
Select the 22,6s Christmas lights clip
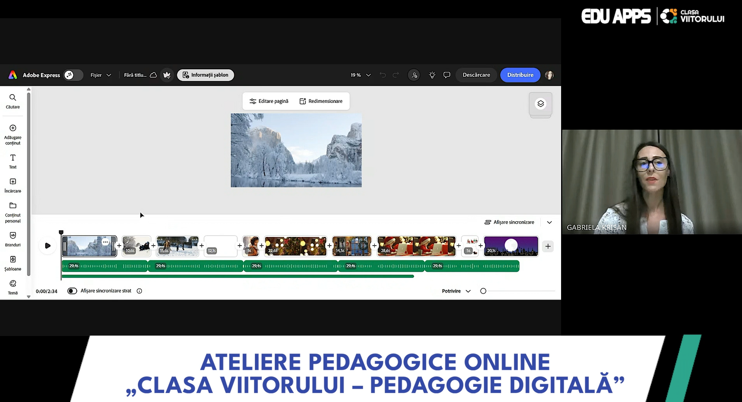(295, 246)
